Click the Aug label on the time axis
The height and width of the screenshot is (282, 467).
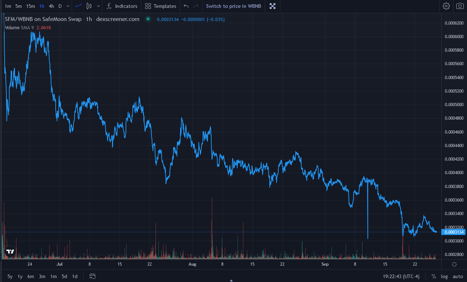click(x=192, y=264)
